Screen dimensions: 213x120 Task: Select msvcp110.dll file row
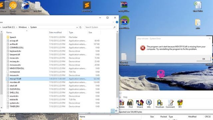[x=53, y=79]
